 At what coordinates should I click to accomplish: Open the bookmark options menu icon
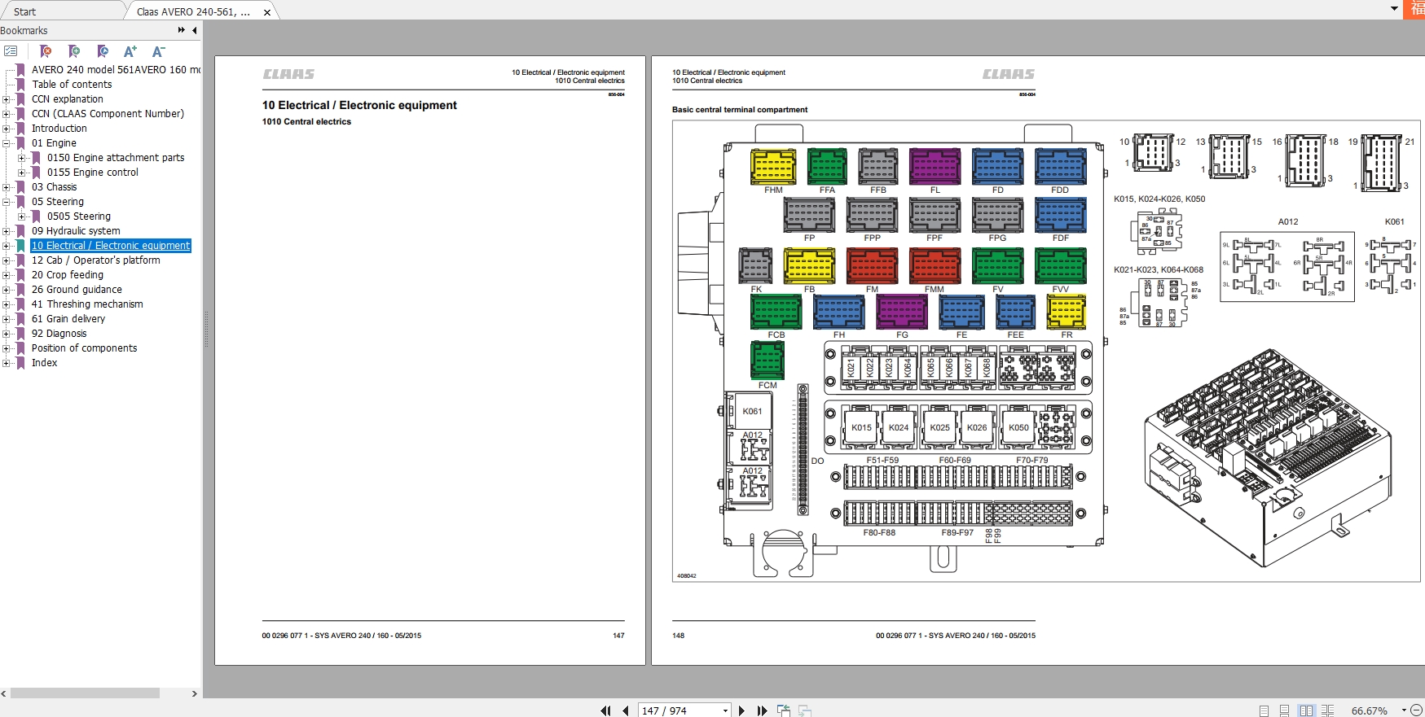click(x=11, y=51)
